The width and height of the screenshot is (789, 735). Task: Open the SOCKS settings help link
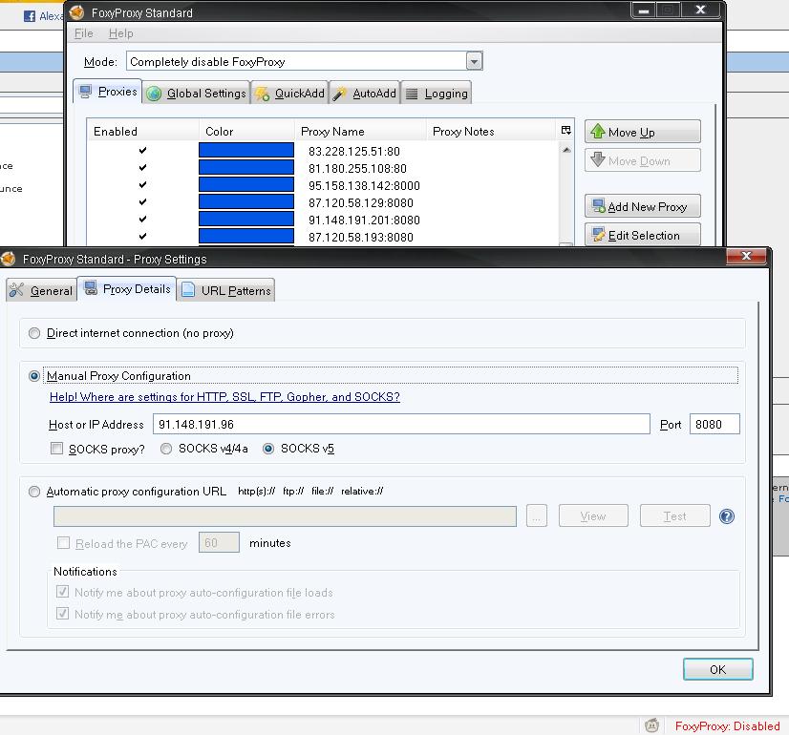(224, 397)
